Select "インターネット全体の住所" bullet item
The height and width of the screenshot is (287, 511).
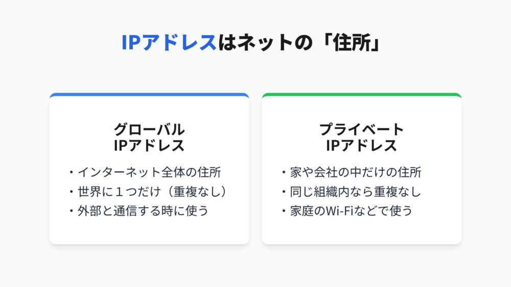point(149,172)
